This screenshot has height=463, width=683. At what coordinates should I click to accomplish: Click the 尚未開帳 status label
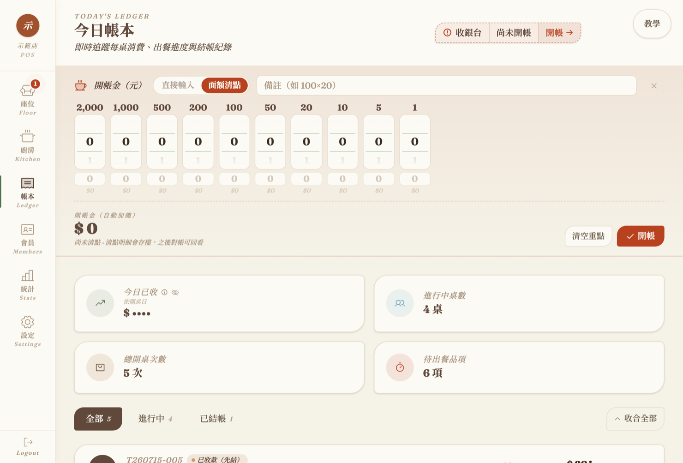(514, 33)
